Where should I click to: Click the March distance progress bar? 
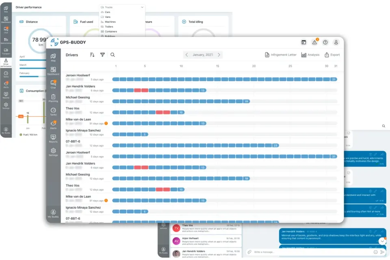[33, 68]
